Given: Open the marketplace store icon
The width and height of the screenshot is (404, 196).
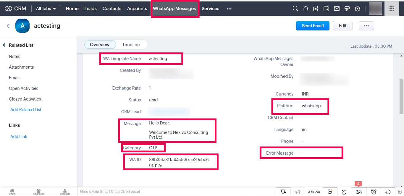Looking at the screenshot, I should (347, 9).
